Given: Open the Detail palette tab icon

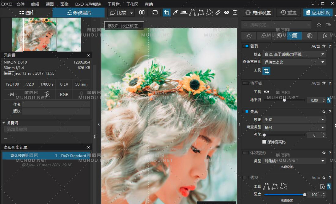Looking at the screenshot, I should [x=279, y=36].
